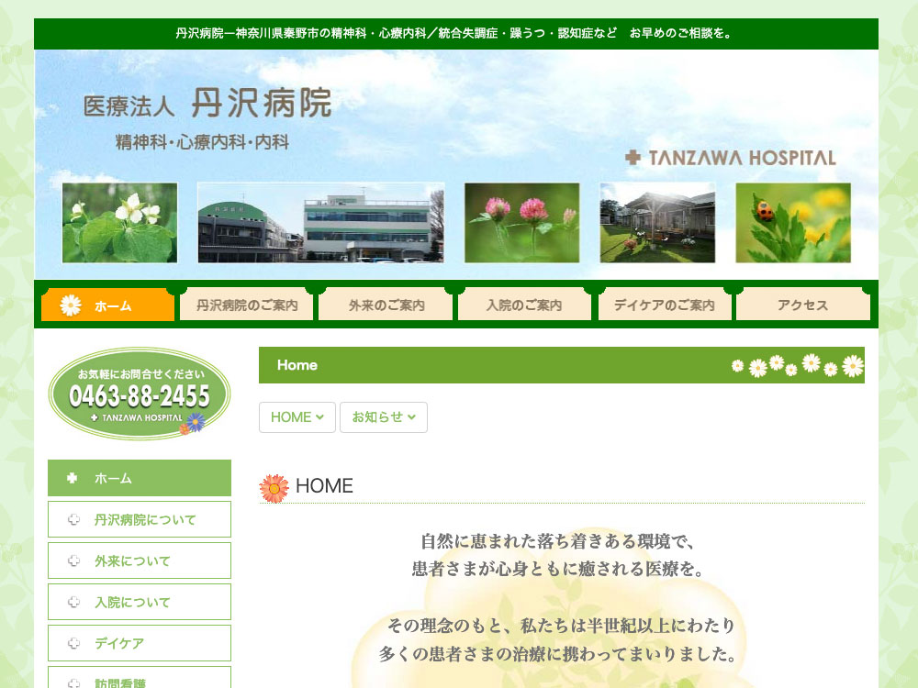
Task: Click the hospital building photo
Action: click(x=320, y=223)
